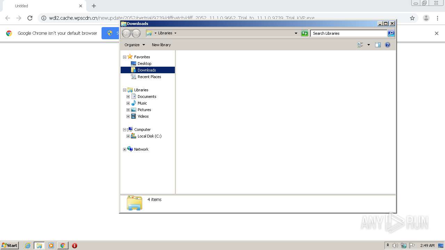
Task: Launch Internet Explorer from taskbar
Action: [27, 245]
